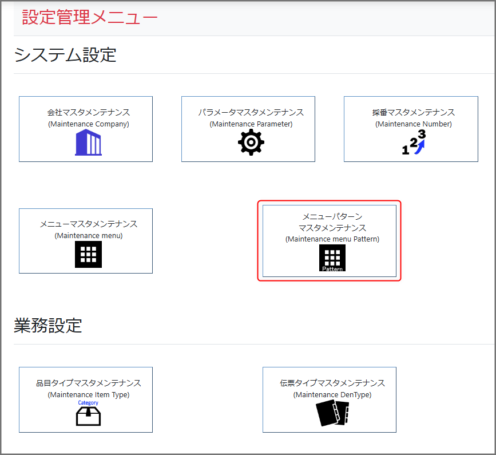
Task: Open 会社マスタメンテナンス tile label
Action: 88,113
